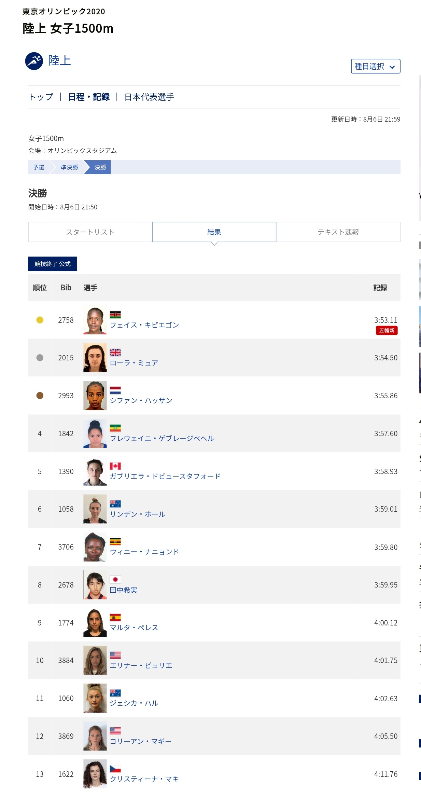The width and height of the screenshot is (421, 799).
Task: Click the photo thumbnail of Linden Hall
Action: pos(95,509)
